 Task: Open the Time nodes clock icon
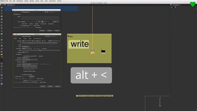[2, 13]
